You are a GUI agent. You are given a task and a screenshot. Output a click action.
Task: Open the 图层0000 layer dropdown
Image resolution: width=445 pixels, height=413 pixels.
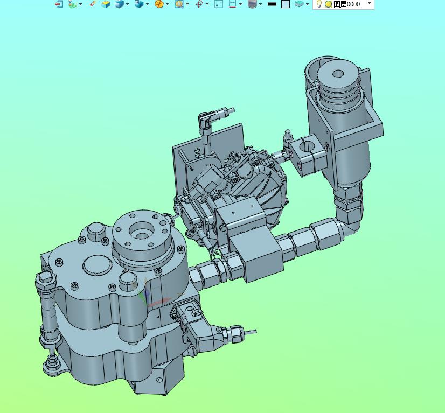point(369,3)
